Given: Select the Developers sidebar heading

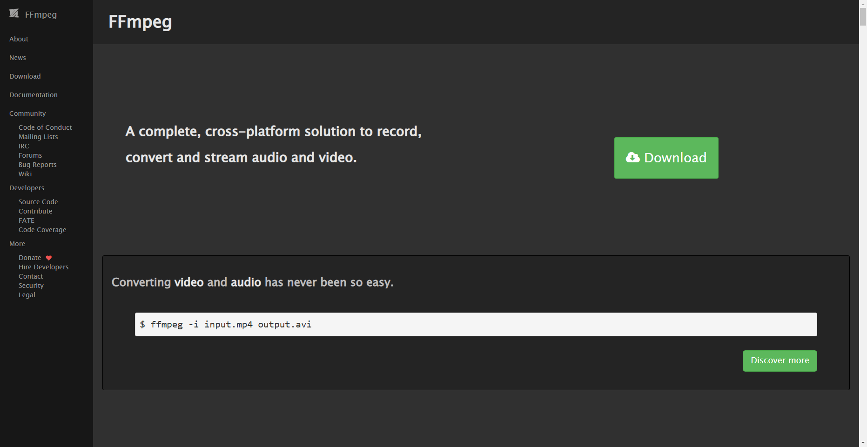Looking at the screenshot, I should click(27, 188).
